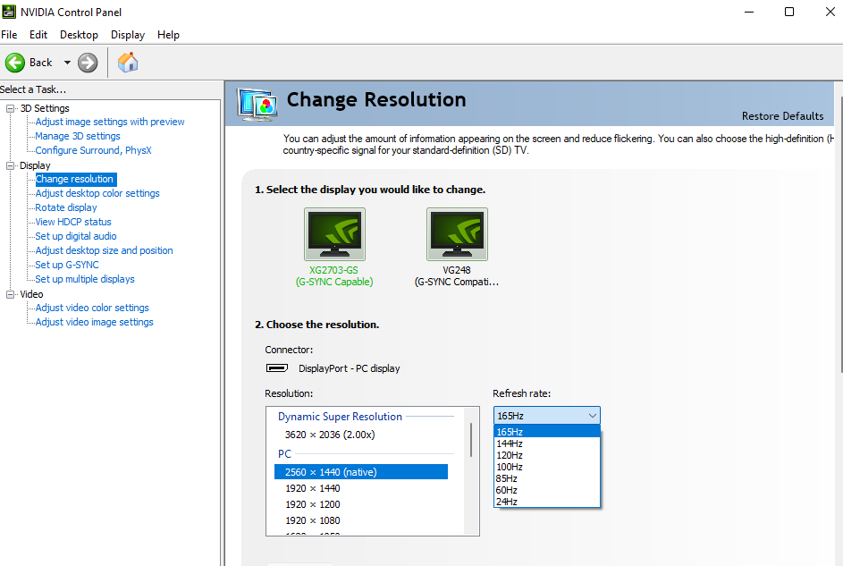The height and width of the screenshot is (566, 843).
Task: Open the File menu
Action: [x=9, y=34]
